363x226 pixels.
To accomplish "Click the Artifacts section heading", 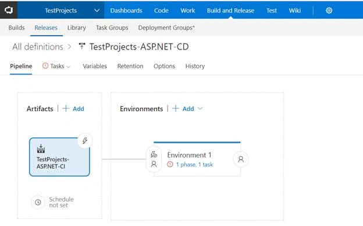I will 40,109.
